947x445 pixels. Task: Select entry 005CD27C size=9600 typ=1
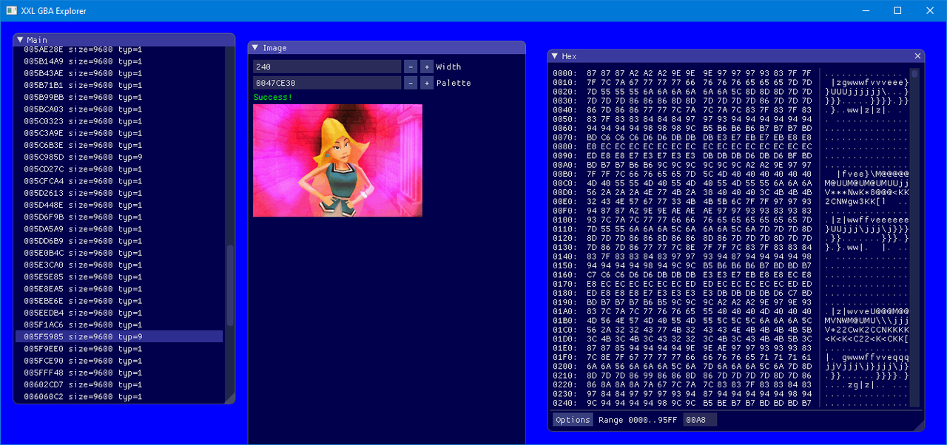coord(119,169)
